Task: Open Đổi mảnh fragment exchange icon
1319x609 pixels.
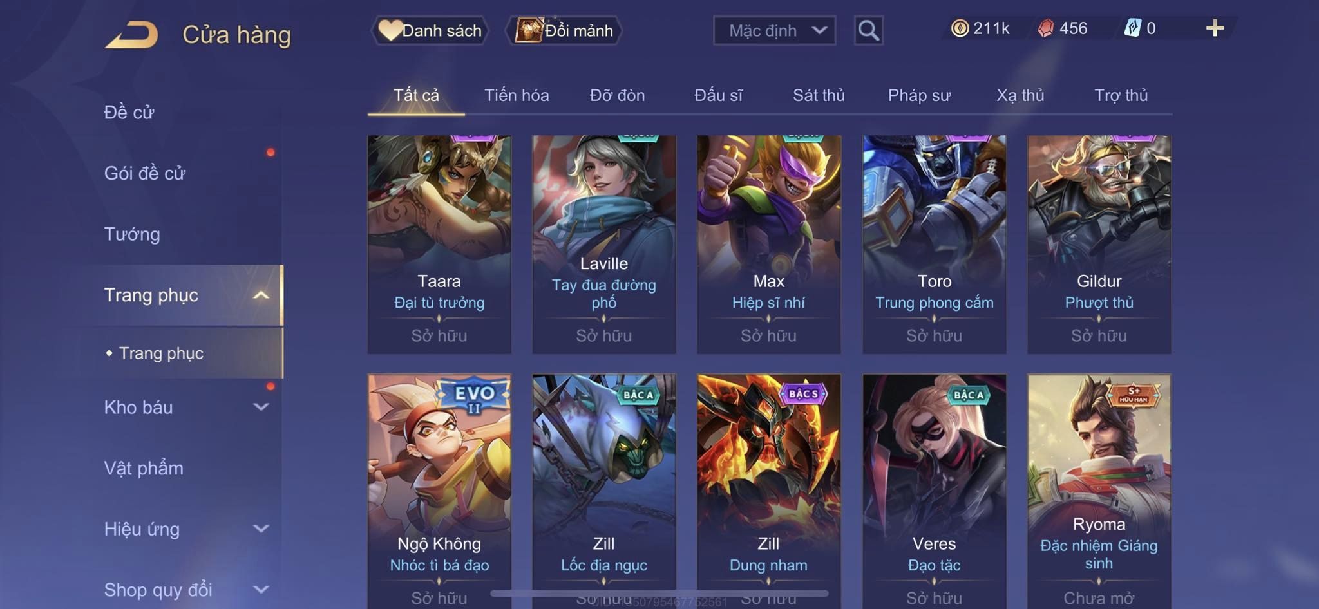Action: click(529, 30)
